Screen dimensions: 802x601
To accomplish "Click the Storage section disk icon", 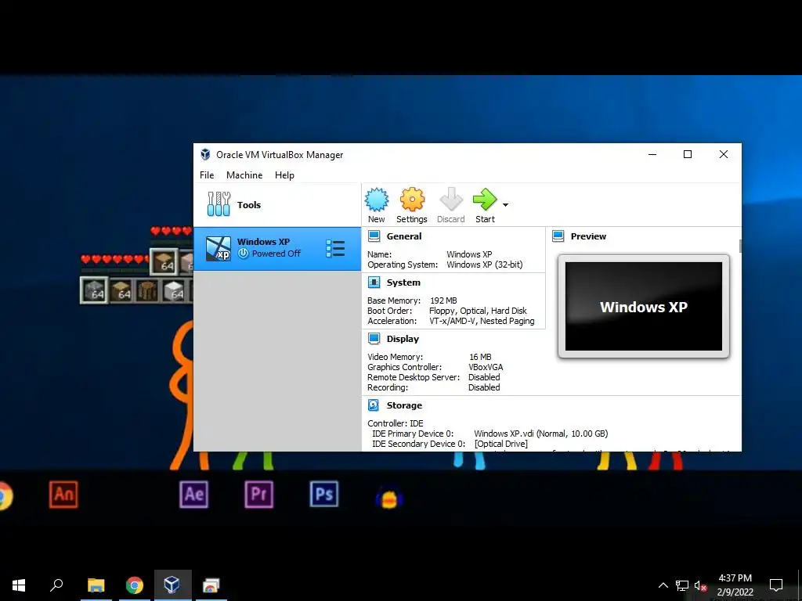I will pyautogui.click(x=374, y=405).
